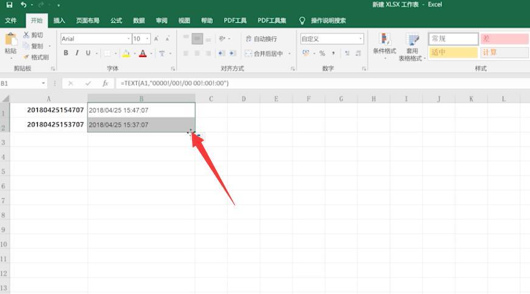
Task: Open the font color dropdown arrow
Action: (x=151, y=53)
